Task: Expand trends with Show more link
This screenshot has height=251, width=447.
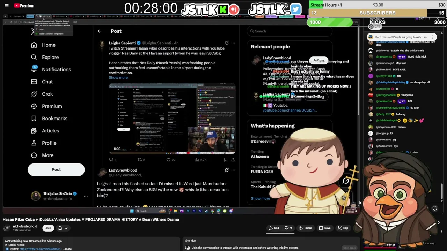Action: coord(260,198)
